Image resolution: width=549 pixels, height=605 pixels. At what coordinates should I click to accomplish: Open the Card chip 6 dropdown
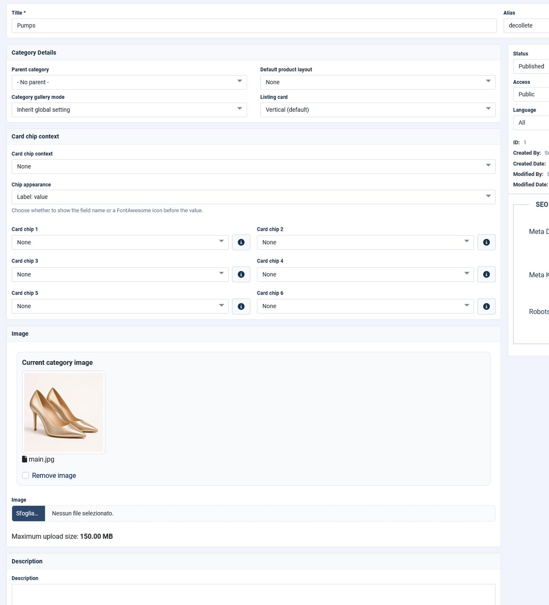pos(365,307)
